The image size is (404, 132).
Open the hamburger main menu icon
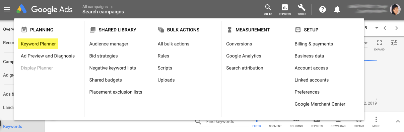[7, 9]
